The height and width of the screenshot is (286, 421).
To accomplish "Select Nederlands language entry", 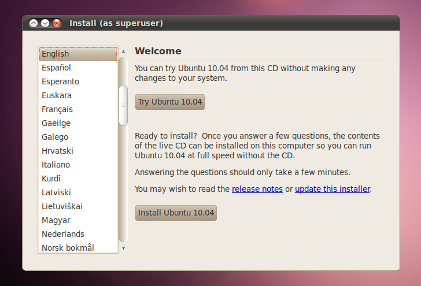I will click(78, 234).
